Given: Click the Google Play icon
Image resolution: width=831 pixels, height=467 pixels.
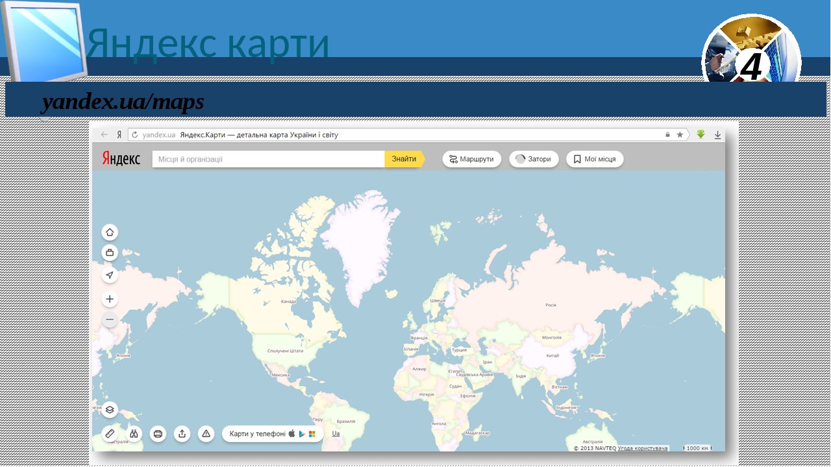Looking at the screenshot, I should (302, 434).
